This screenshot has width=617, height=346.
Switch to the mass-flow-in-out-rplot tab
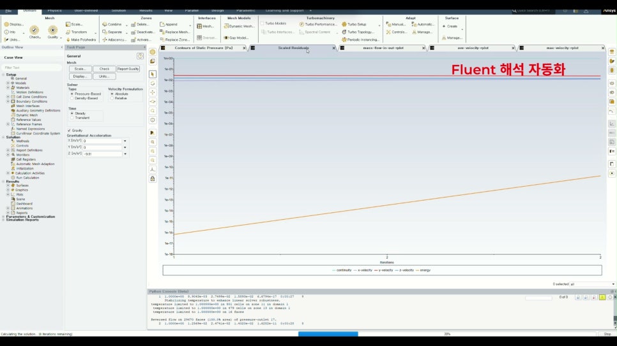[383, 48]
